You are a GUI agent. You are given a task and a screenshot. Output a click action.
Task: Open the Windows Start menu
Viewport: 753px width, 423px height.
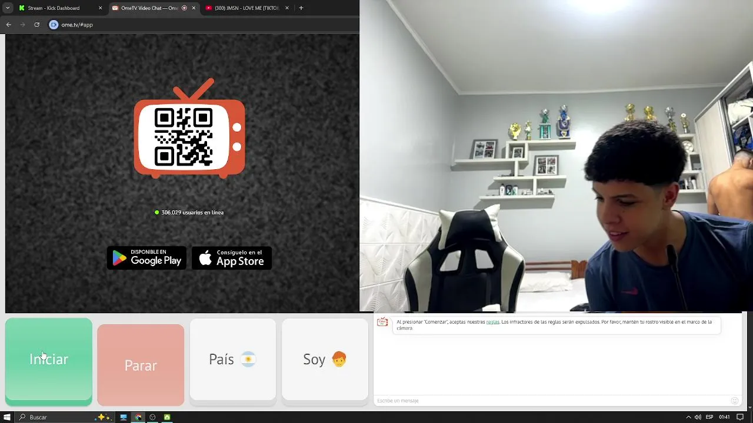tap(7, 417)
